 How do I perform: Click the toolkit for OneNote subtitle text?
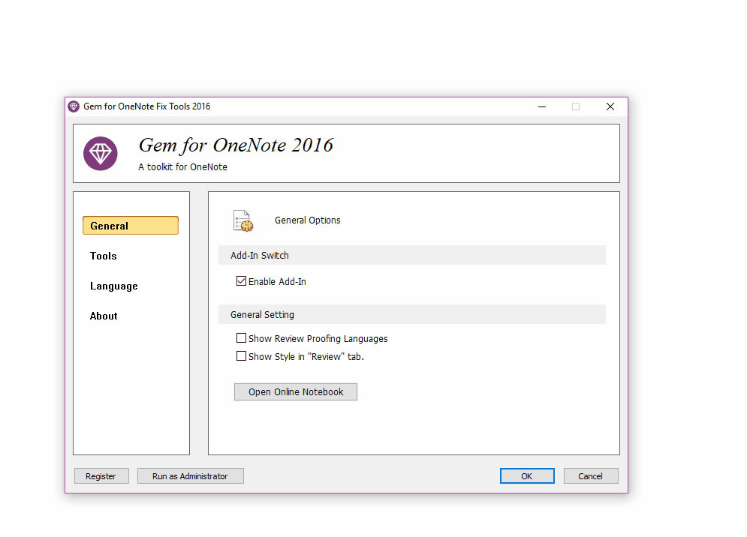(x=182, y=166)
